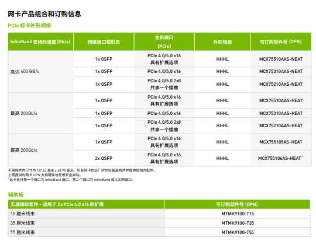This screenshot has height=241, width=316.
Task: Click the InfiniBand 支持的速度 header cell
Action: (40, 42)
